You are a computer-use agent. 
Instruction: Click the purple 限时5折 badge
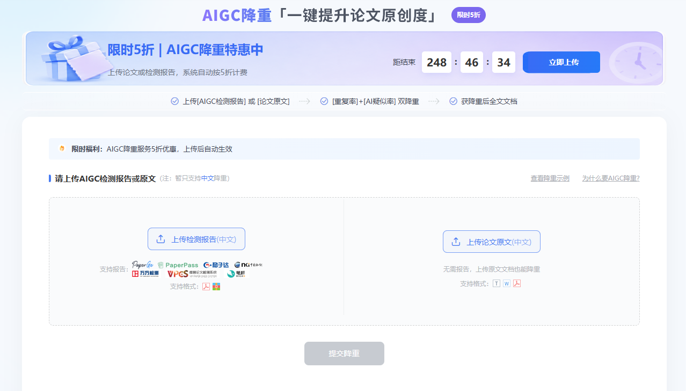pos(469,15)
